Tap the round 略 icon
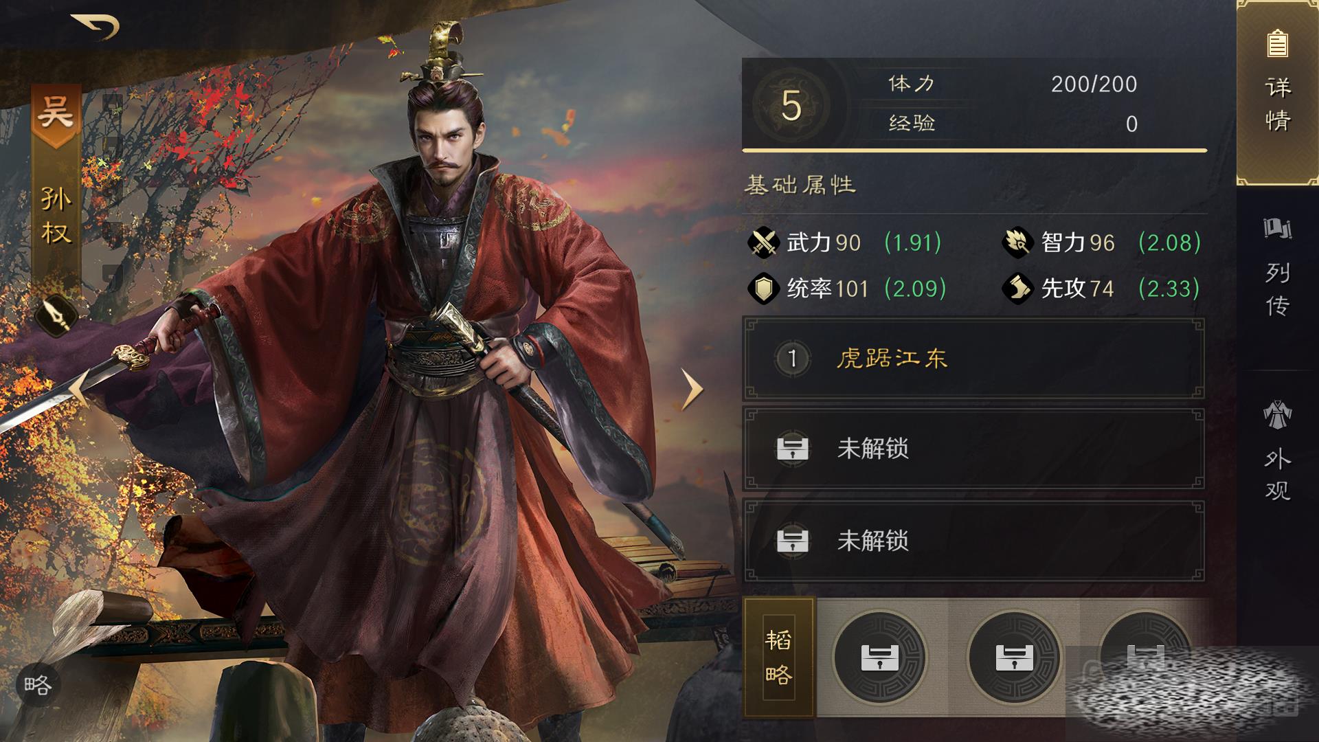Screen dimensions: 1319x742 pyautogui.click(x=38, y=685)
